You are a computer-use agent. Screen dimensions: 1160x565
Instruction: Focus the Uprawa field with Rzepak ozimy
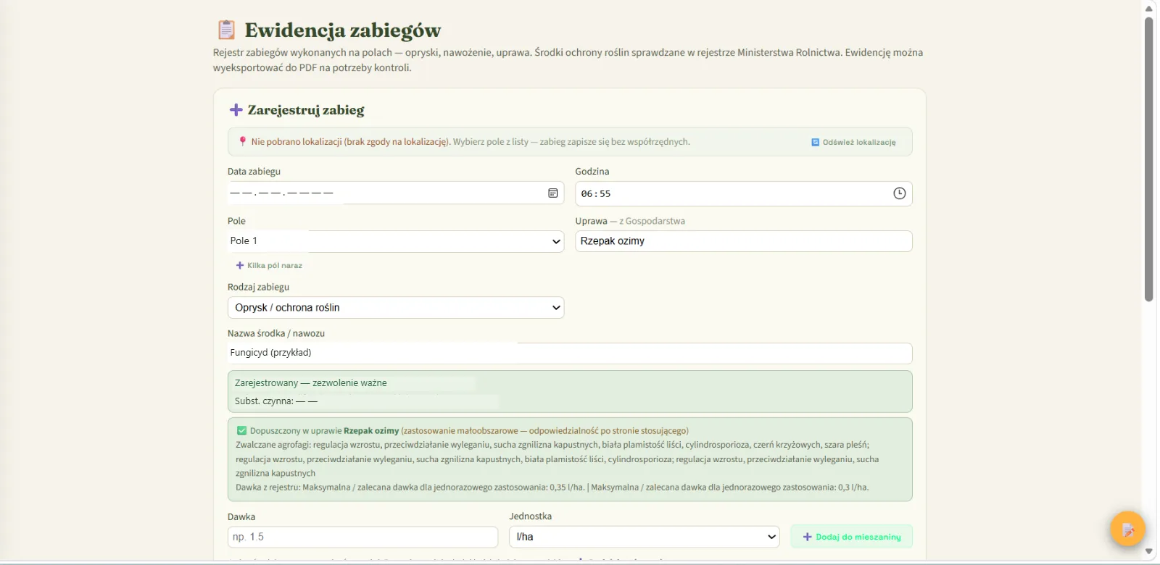coord(744,241)
